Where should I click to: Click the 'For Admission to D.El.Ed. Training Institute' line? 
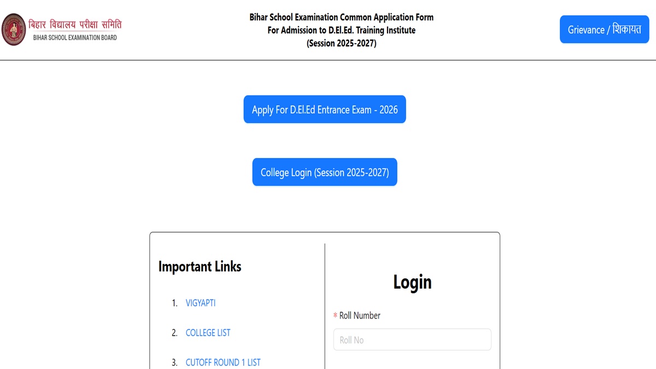[341, 30]
